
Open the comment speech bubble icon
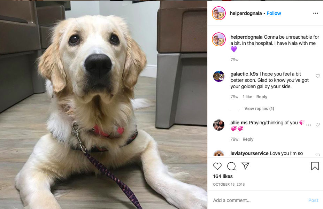tap(231, 166)
